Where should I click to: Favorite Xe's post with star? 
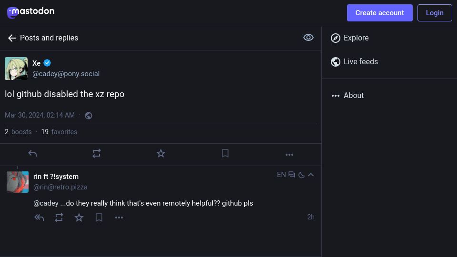click(161, 153)
